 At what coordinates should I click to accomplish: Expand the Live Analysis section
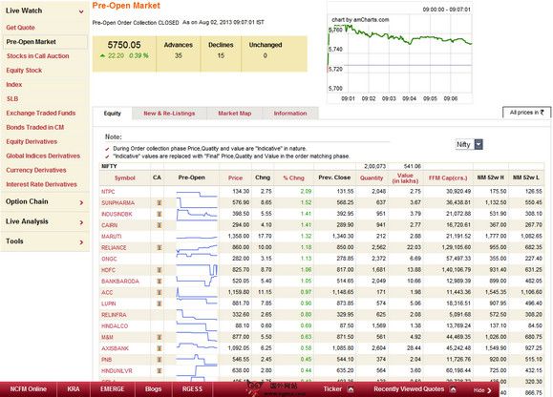[x=81, y=222]
